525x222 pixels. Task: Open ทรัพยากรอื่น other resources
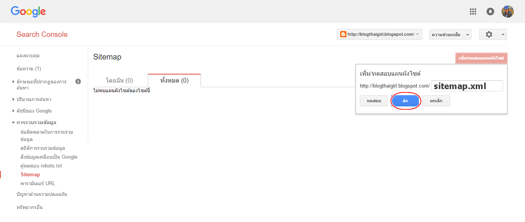(30, 207)
